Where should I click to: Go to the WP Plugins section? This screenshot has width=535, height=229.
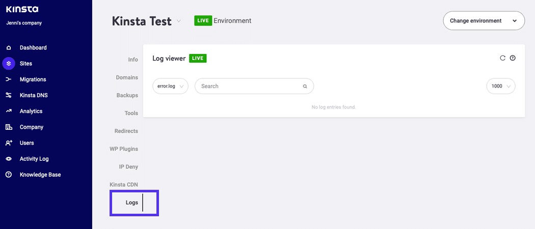(x=124, y=149)
